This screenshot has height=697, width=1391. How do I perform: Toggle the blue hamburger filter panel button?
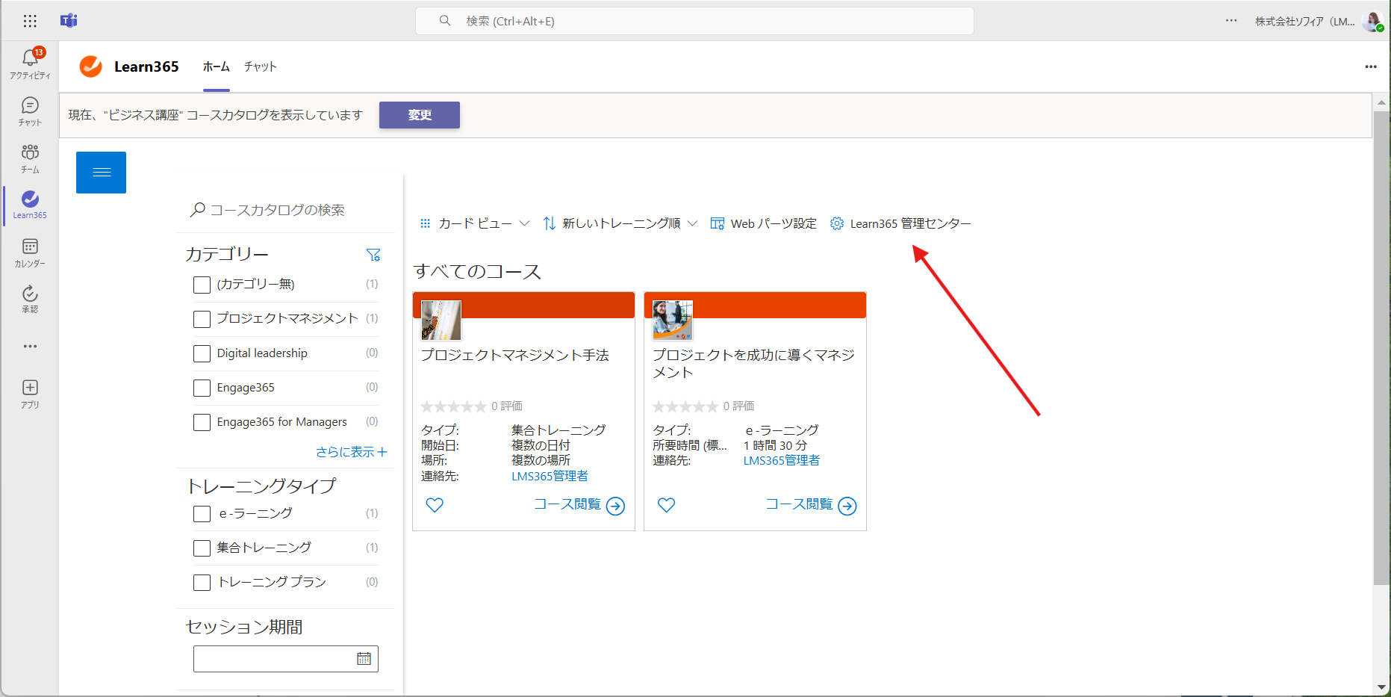[101, 173]
